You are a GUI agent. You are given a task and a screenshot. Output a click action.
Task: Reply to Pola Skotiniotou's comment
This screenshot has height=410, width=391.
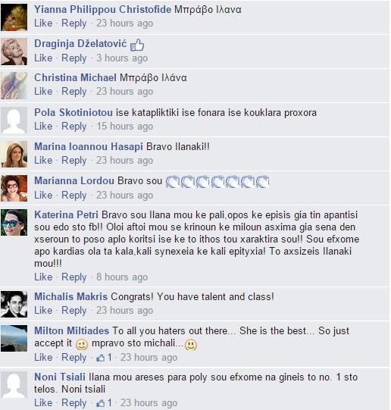click(74, 127)
